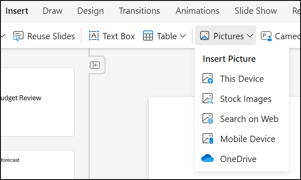Open the Design tab
Image resolution: width=301 pixels, height=180 pixels.
pos(91,11)
